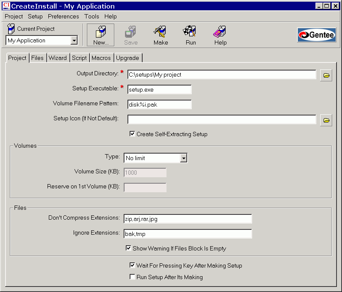Click the CI application icon in title bar
The image size is (342, 292).
[6, 6]
